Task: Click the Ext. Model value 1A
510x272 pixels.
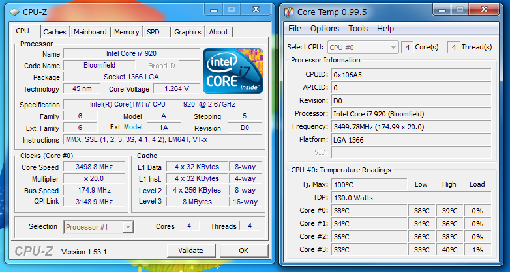Action: pos(164,128)
